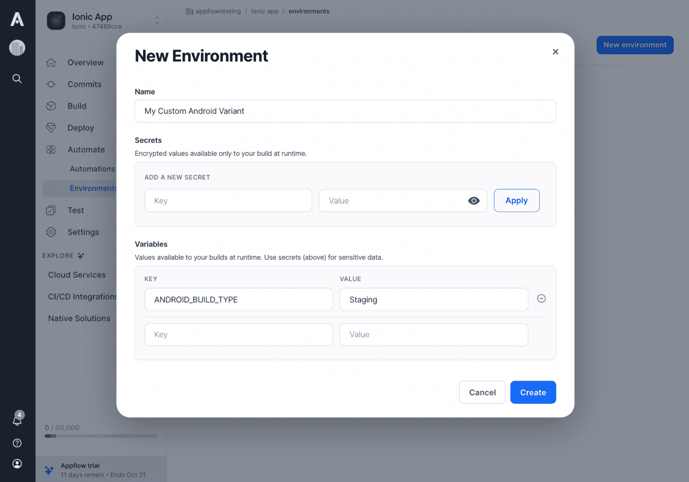Screen dimensions: 689x482
Task: Open the Build section icon
Action: [x=51, y=106]
